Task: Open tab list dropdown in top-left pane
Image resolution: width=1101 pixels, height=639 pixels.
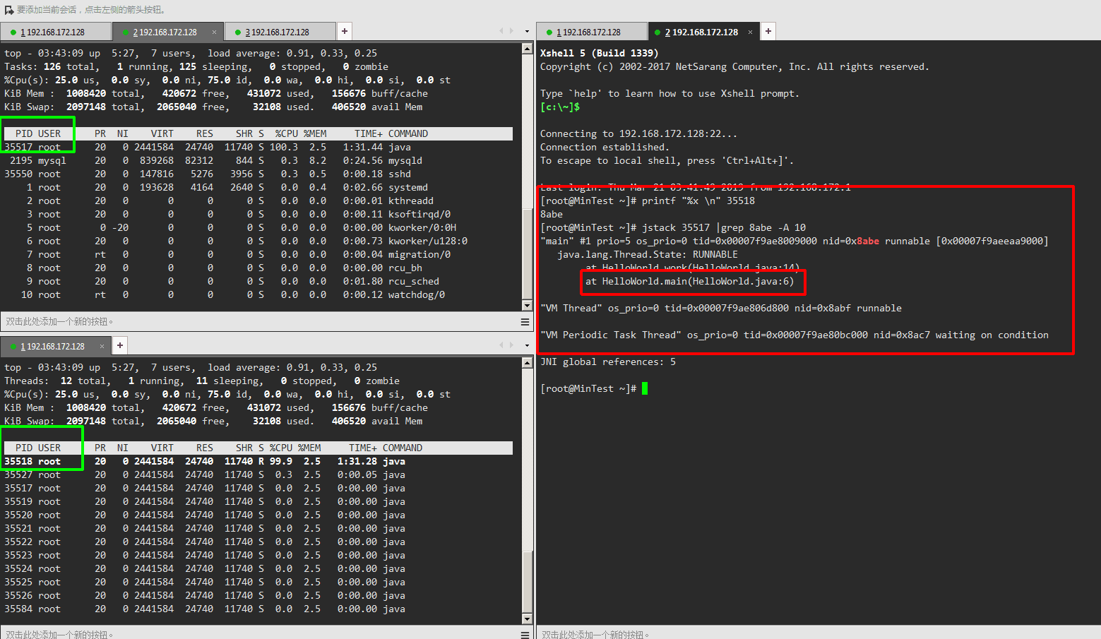Action: (527, 32)
